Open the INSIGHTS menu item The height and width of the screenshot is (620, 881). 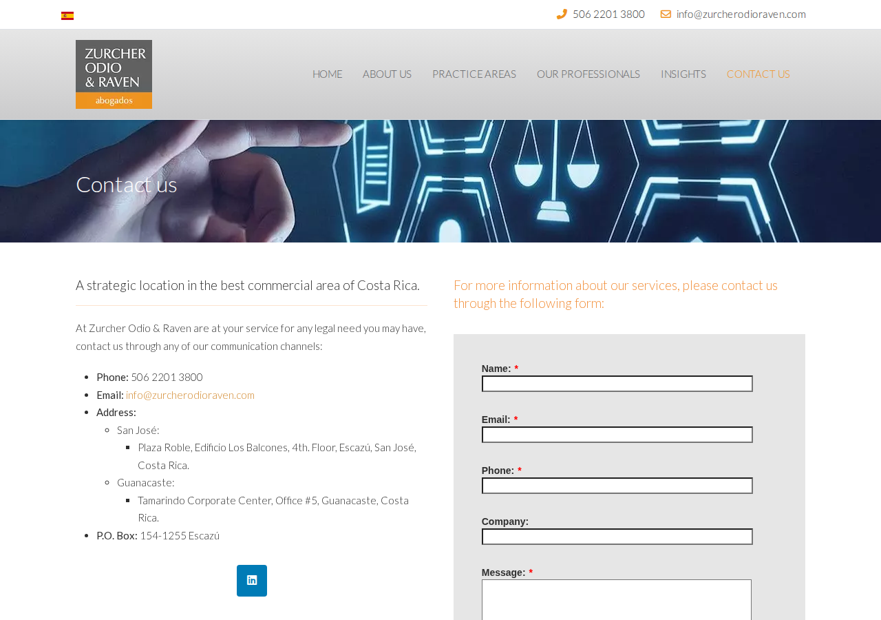(x=683, y=74)
